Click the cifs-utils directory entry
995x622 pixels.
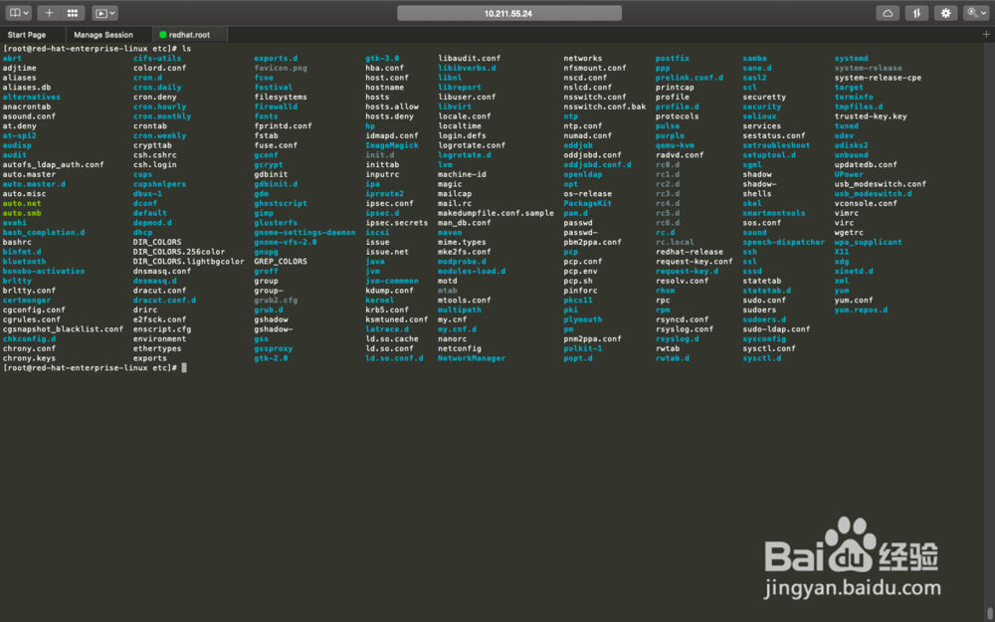[157, 58]
